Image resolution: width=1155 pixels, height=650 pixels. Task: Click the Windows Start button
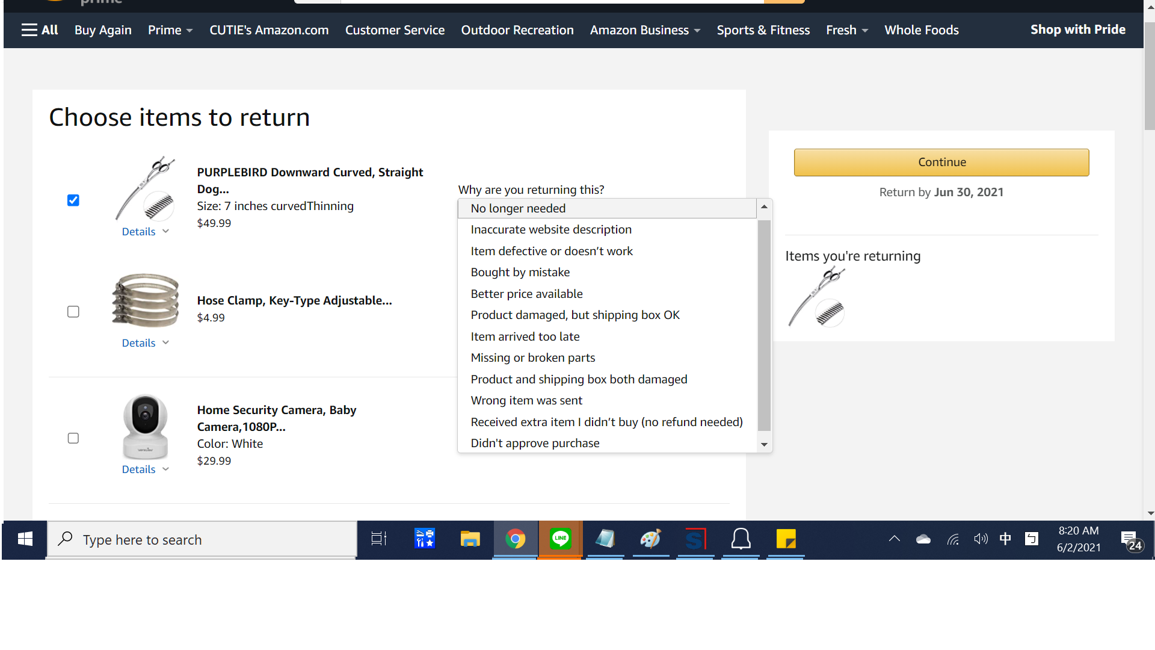(25, 539)
